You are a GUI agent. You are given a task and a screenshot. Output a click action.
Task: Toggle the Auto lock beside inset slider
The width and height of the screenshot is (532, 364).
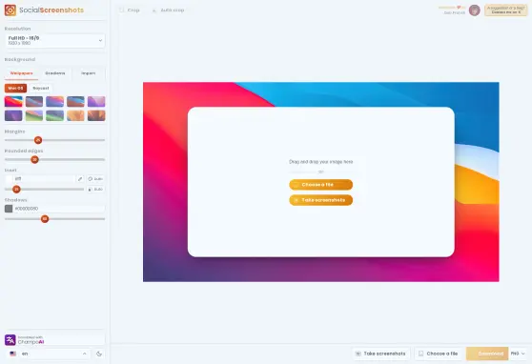[x=95, y=190]
